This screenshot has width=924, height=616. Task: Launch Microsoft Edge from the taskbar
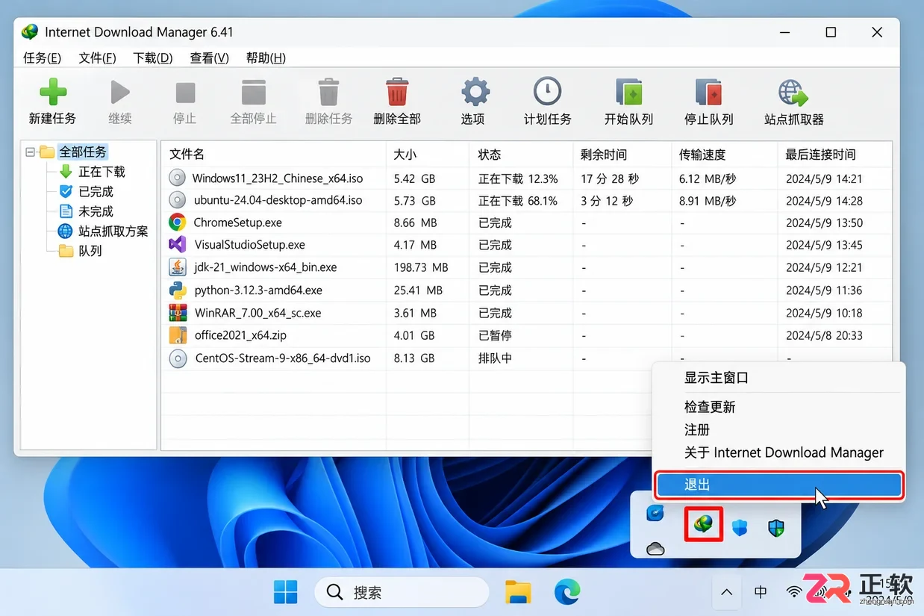pos(567,593)
